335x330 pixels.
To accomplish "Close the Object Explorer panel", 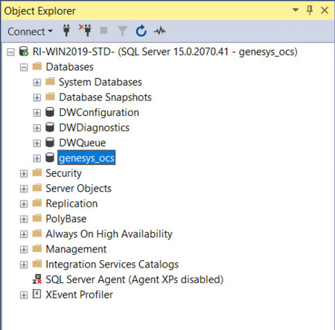I will [325, 10].
